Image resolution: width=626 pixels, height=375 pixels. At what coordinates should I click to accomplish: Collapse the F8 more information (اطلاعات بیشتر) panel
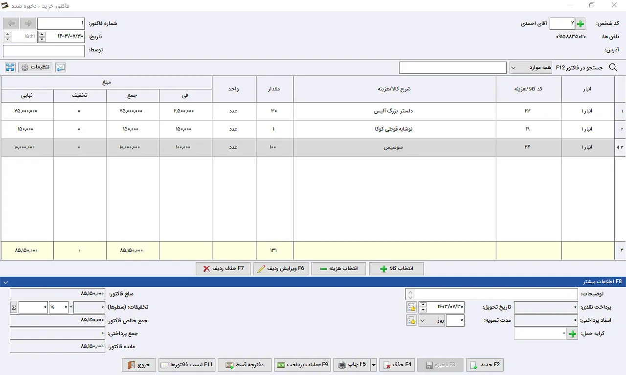(5, 282)
